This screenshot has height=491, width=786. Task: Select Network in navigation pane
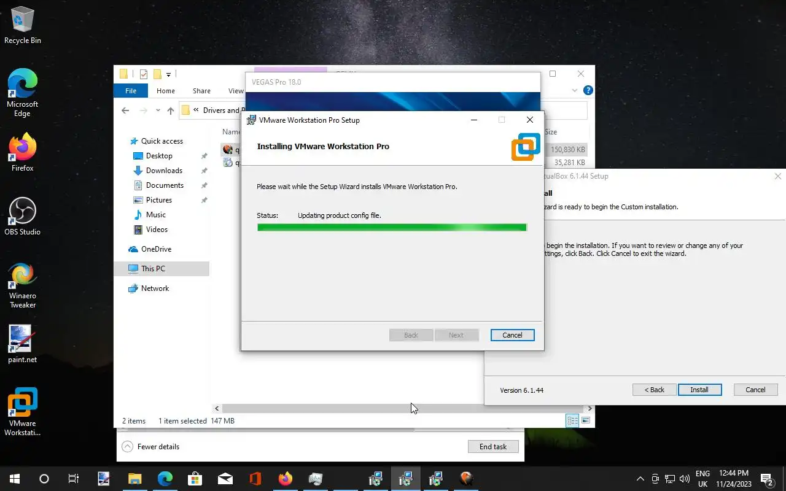click(155, 288)
